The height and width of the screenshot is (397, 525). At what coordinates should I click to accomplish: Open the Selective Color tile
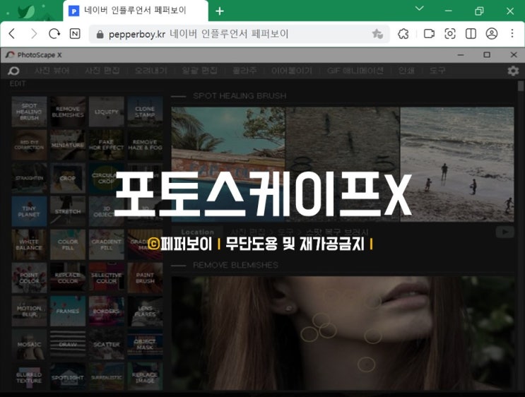point(107,278)
